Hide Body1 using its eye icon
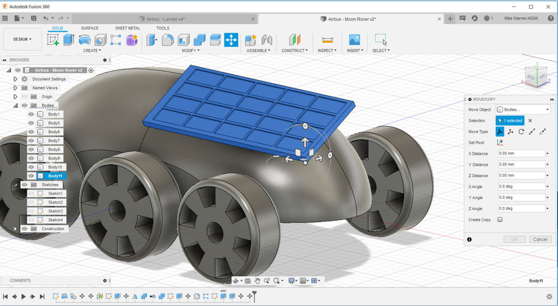558x306 pixels. (x=31, y=114)
